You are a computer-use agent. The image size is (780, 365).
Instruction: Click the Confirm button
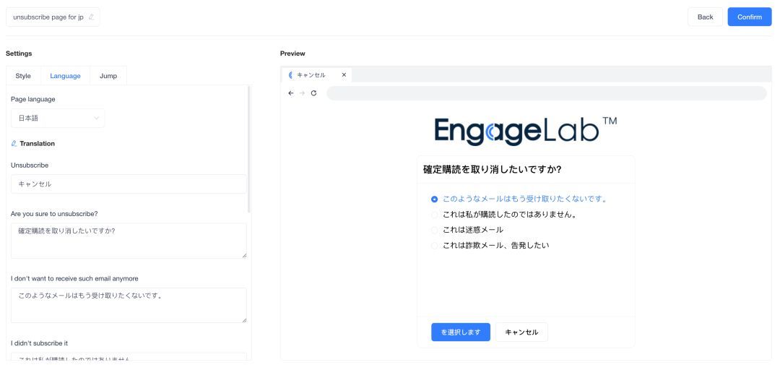749,17
